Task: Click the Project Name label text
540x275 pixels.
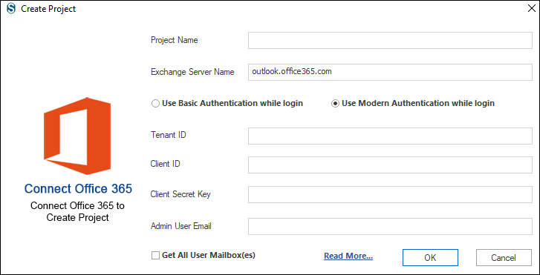Action: [175, 40]
